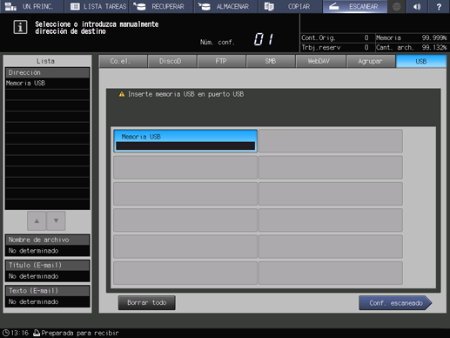Image resolution: width=450 pixels, height=338 pixels.
Task: Select the SMB destination tab
Action: [x=271, y=61]
